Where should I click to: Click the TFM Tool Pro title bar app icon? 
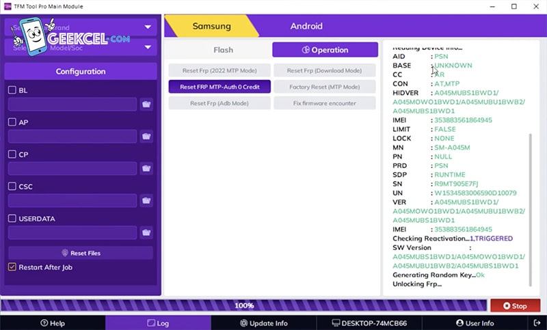point(8,6)
